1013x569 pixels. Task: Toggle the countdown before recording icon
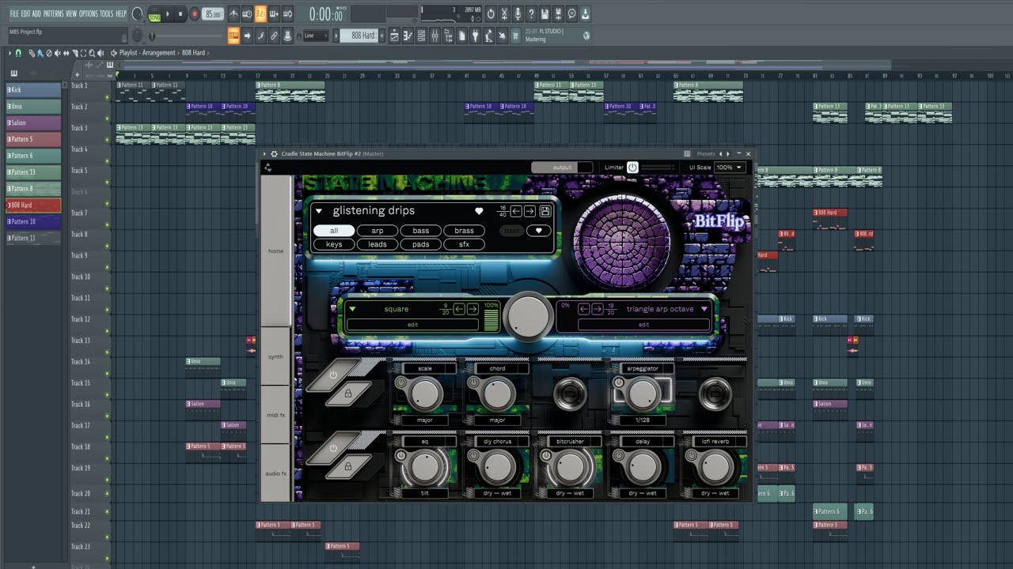[260, 14]
